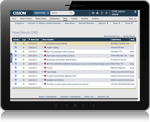Screen dimensions: 150x122
Task: Click the pencil edit icon for Emirates to serve Orlando
Action: point(43,43)
